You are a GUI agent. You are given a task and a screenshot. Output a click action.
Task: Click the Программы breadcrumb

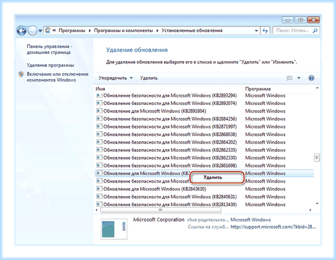pos(72,30)
